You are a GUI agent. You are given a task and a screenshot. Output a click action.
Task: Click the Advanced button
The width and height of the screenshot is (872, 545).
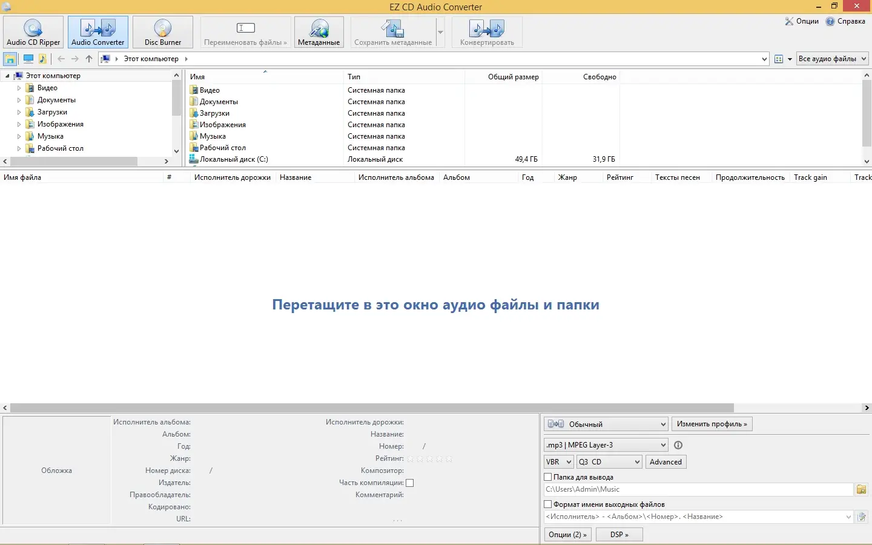click(666, 462)
